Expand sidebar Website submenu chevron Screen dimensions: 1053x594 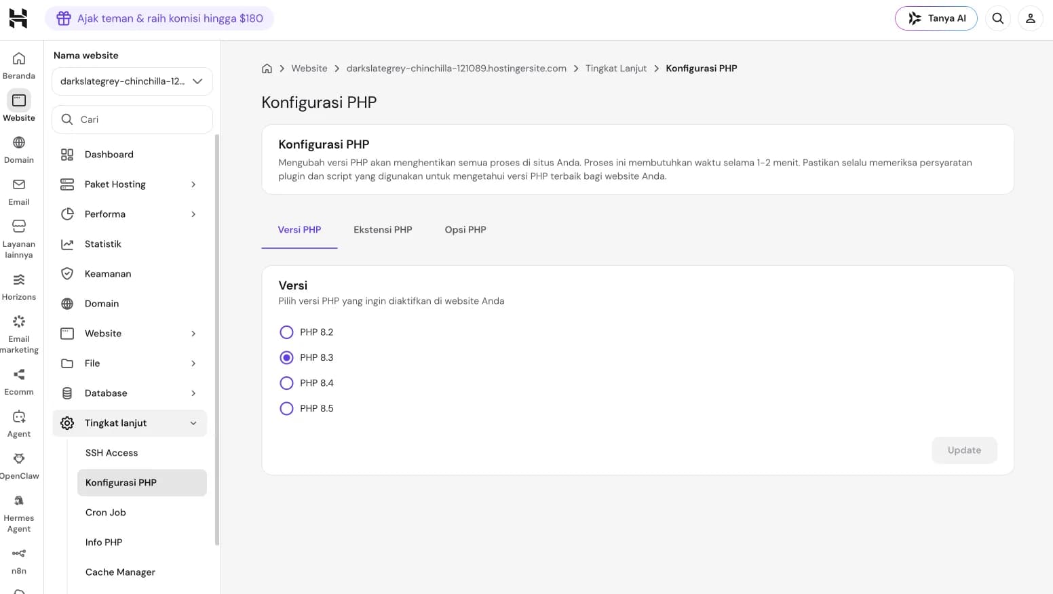[x=193, y=334]
